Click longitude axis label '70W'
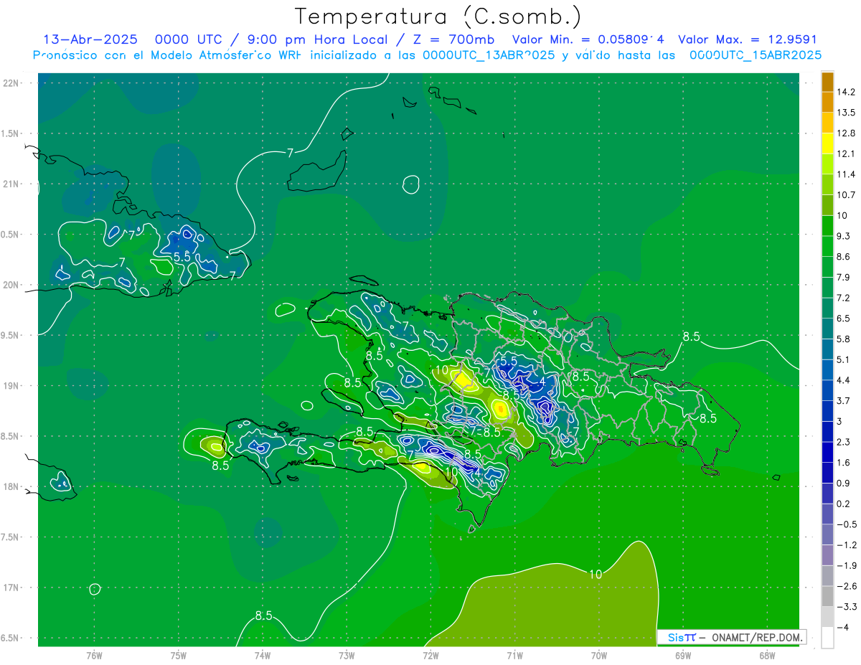Image resolution: width=861 pixels, height=665 pixels. pyautogui.click(x=599, y=656)
